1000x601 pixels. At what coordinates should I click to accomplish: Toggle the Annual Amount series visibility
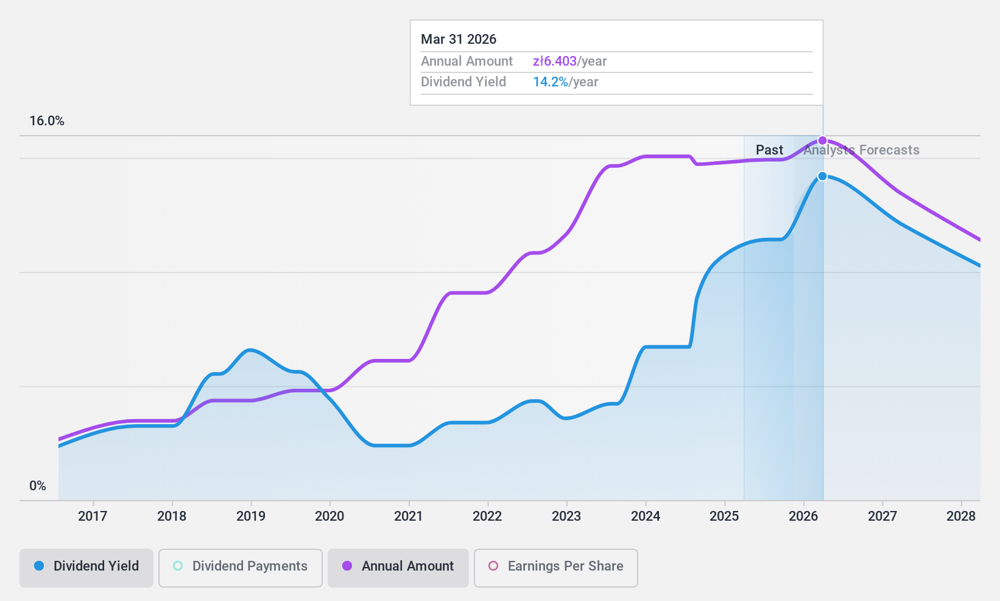[x=398, y=566]
